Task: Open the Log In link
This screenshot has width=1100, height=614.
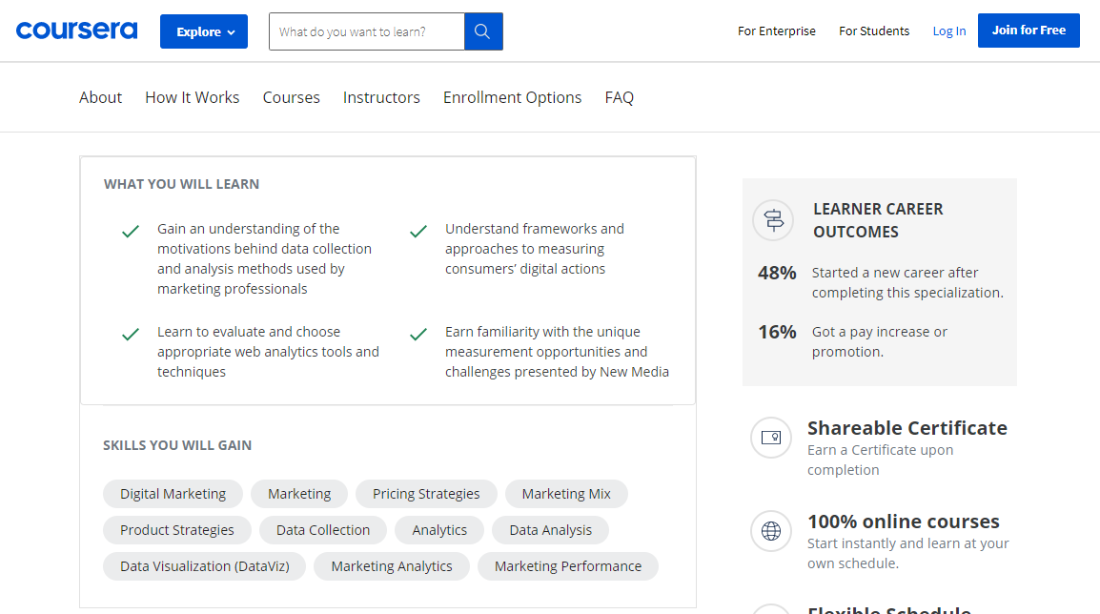Action: pos(948,30)
